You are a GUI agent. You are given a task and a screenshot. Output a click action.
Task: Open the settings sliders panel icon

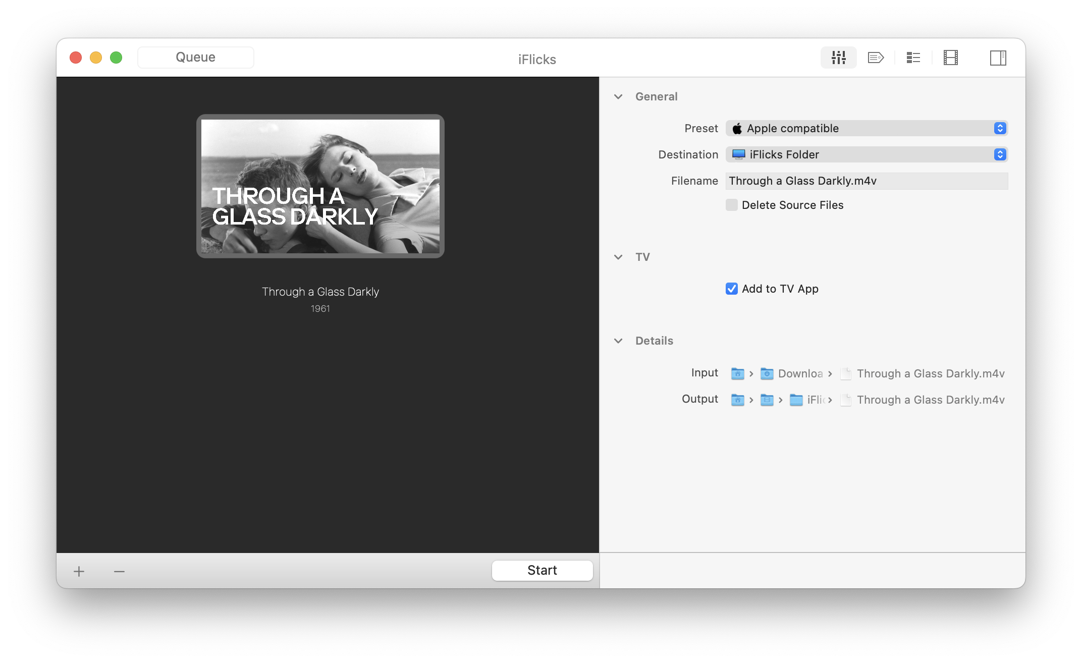coord(838,58)
